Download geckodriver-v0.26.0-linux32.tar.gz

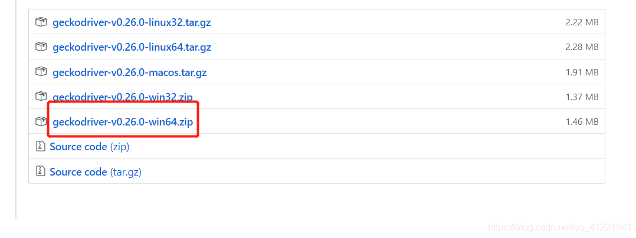point(132,22)
